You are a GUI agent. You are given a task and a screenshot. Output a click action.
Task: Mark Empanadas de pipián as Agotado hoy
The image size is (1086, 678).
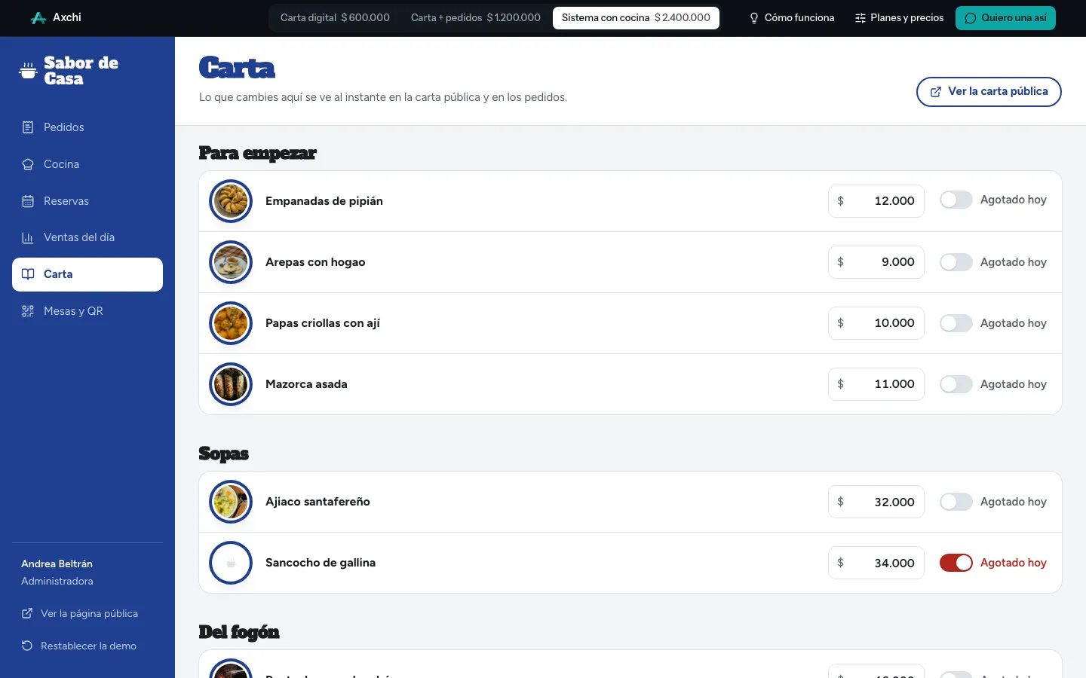point(956,200)
